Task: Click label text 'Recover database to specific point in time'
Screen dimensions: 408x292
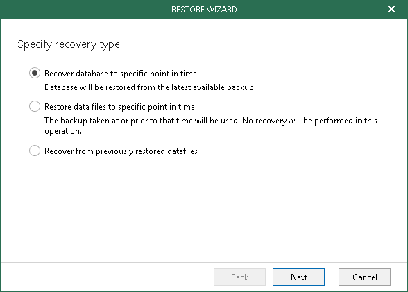Action: tap(121, 74)
